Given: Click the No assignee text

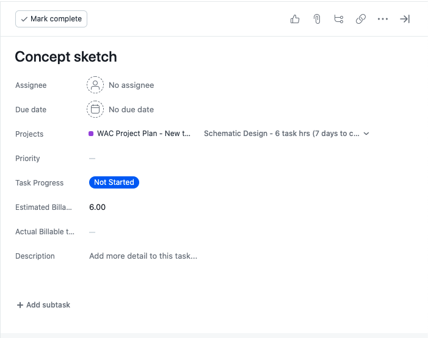Looking at the screenshot, I should click(x=131, y=85).
